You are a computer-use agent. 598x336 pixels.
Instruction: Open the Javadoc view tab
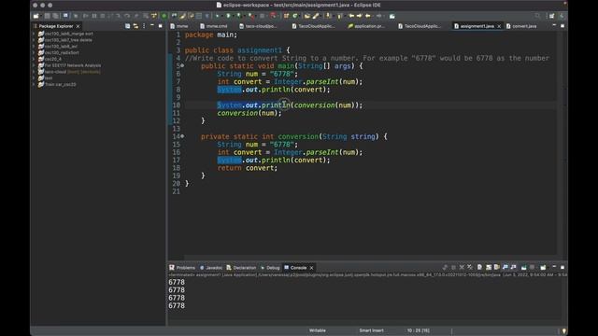(211, 268)
